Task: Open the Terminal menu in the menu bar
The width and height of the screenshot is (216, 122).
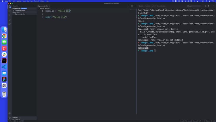Action: click(x=36, y=1)
